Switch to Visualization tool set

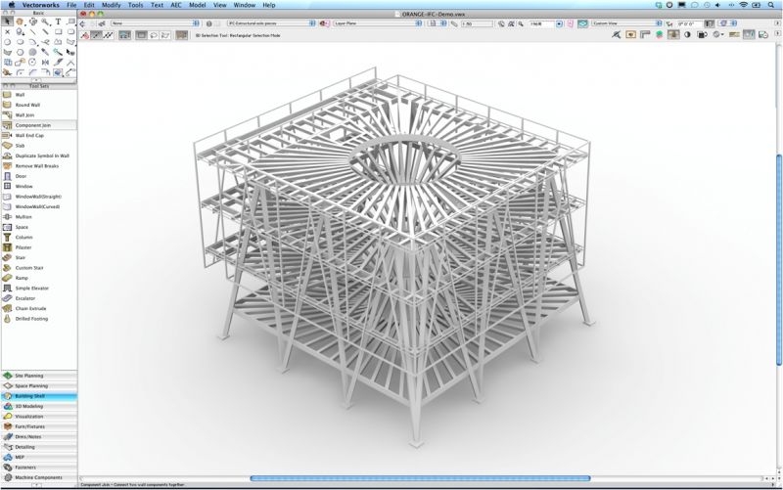(28, 417)
